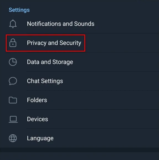Screen dimensions: 159x160
Task: Go to Data and Storage
Action: [x=50, y=62]
